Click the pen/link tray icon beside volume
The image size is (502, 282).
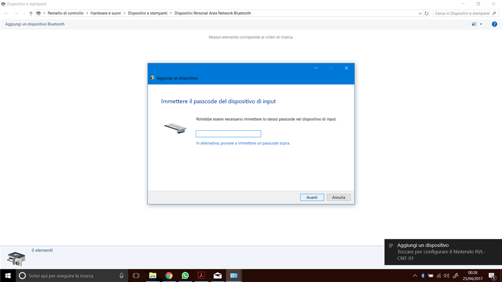click(x=455, y=276)
